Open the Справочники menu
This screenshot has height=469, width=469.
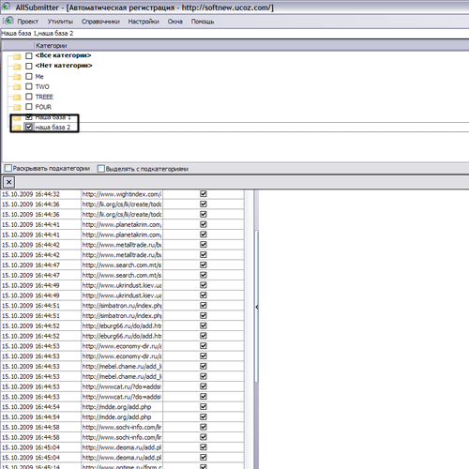coord(100,22)
